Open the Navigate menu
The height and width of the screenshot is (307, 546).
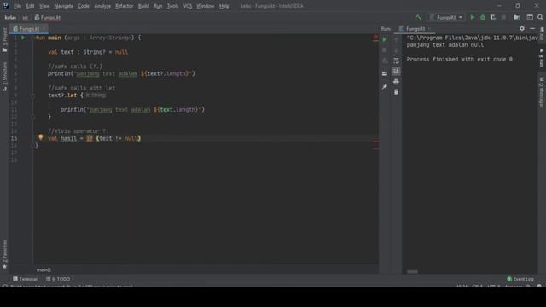coord(64,6)
